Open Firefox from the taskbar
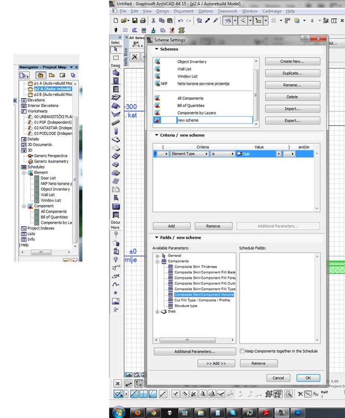Screen dimensions: 345x418 coord(137,413)
